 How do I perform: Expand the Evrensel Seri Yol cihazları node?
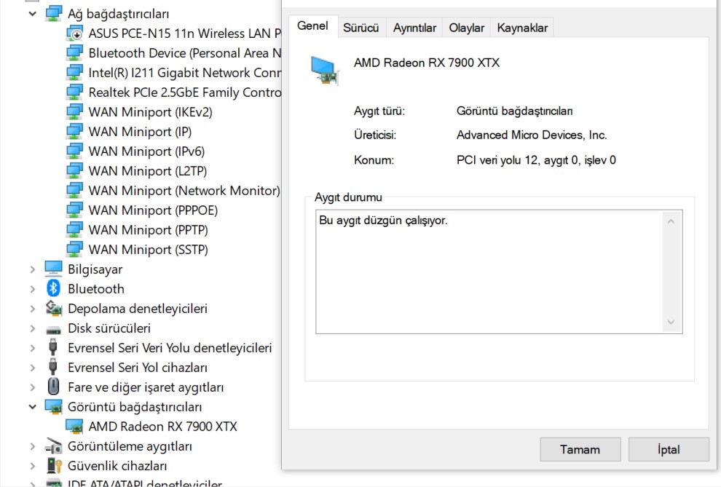tap(32, 368)
